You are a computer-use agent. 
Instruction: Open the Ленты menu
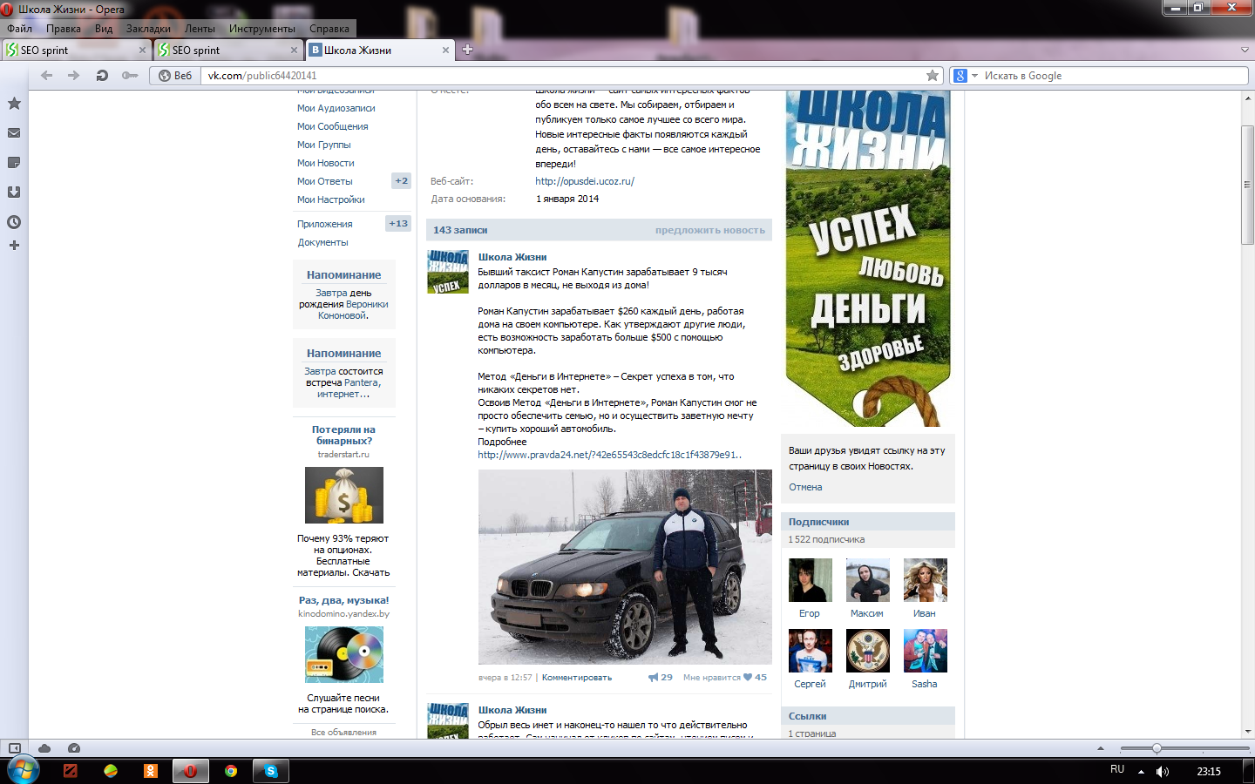pyautogui.click(x=200, y=29)
